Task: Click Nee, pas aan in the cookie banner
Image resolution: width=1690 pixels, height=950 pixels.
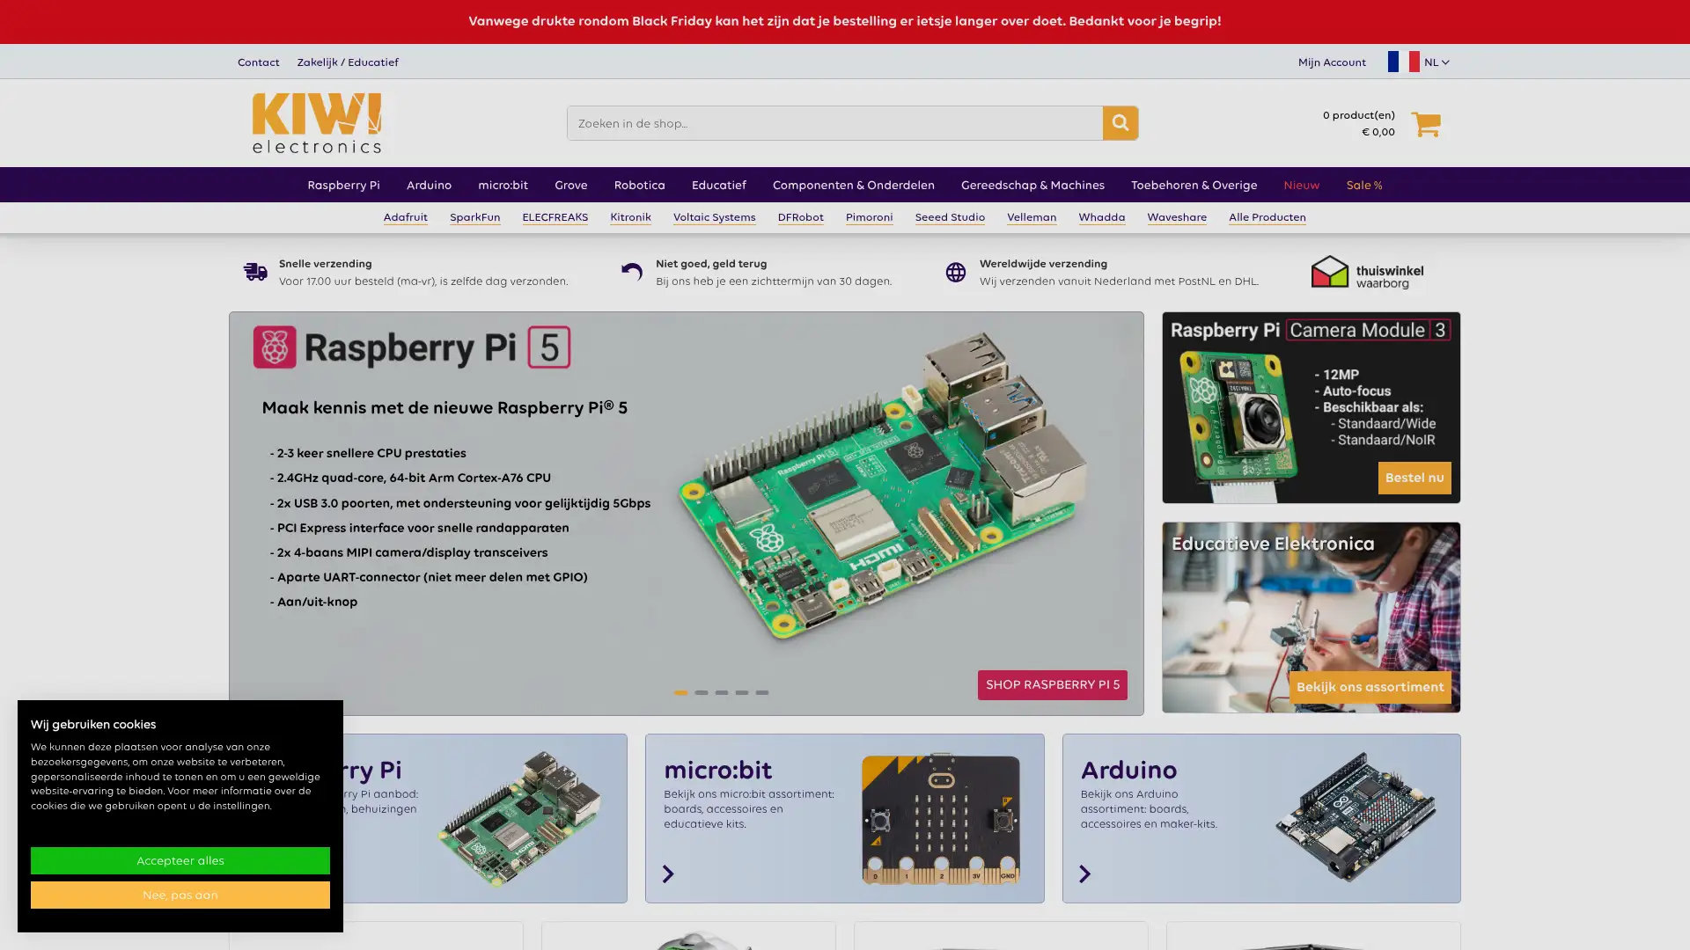Action: [x=180, y=895]
